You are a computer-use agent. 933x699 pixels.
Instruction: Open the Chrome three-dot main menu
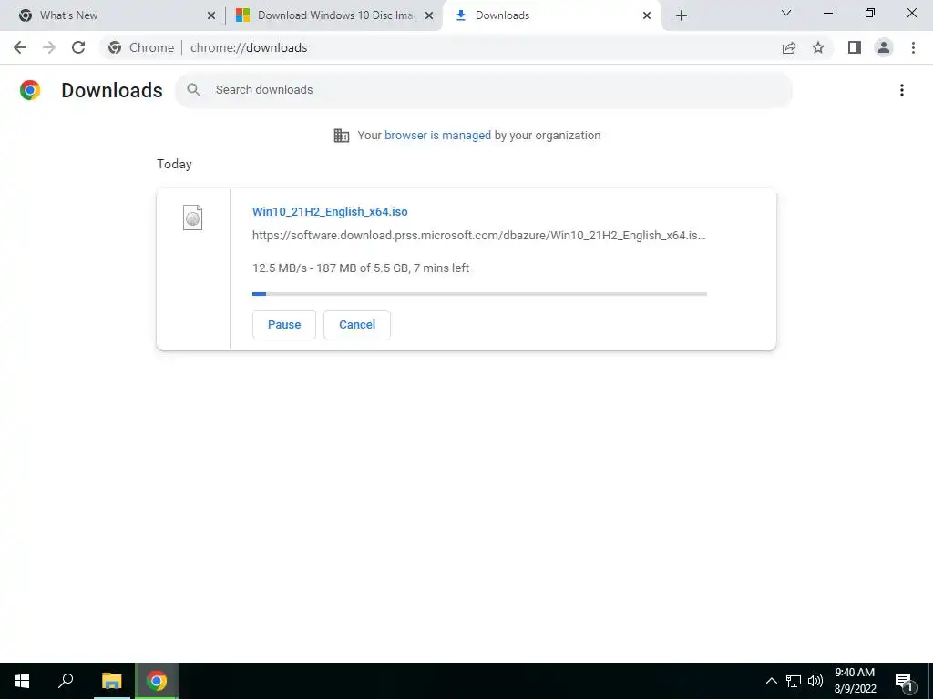click(x=913, y=47)
